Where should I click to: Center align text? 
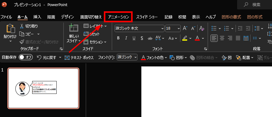click(222, 38)
